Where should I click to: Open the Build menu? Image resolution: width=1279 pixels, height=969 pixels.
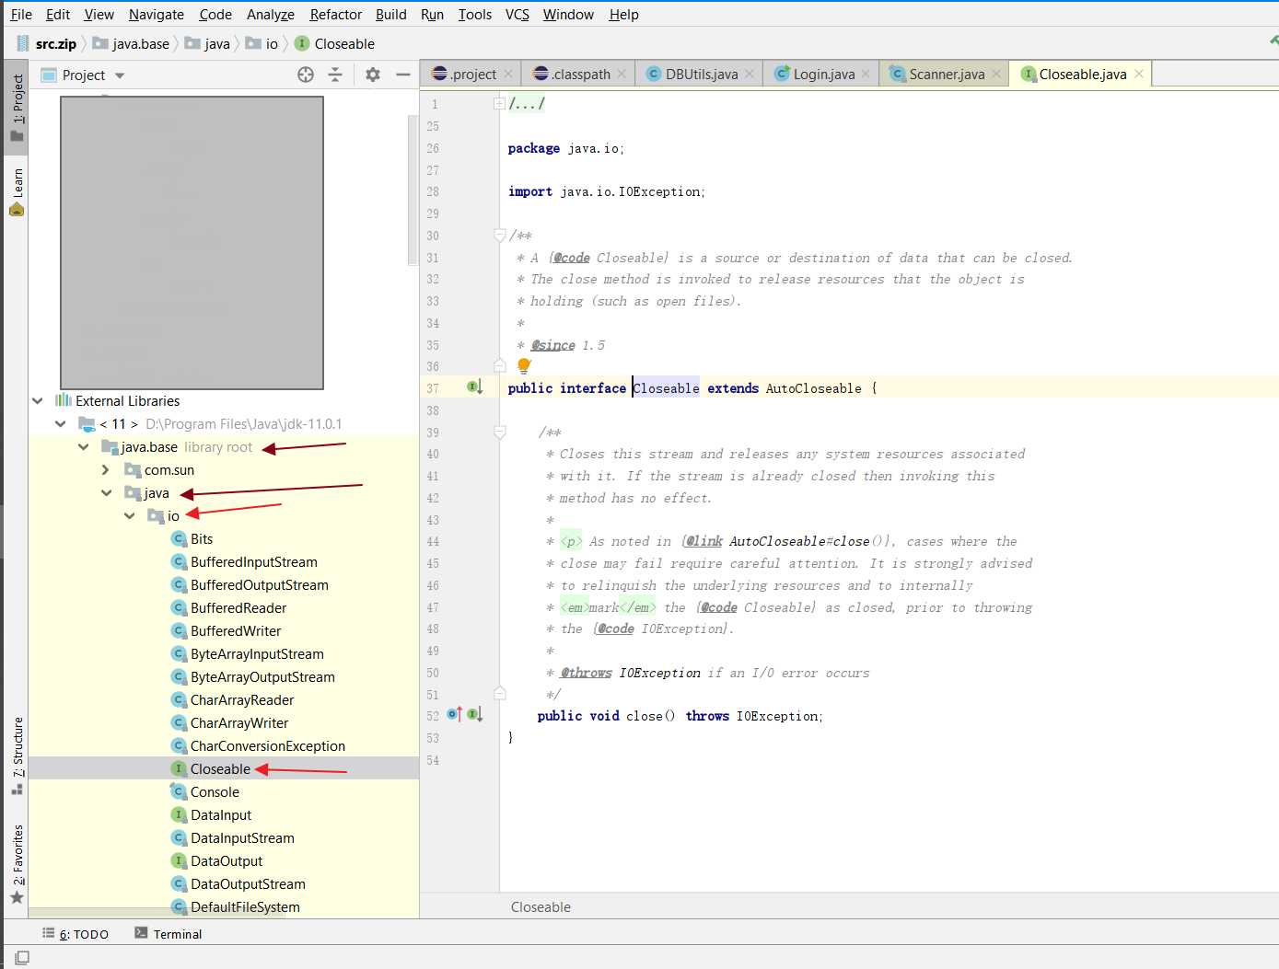(x=390, y=14)
